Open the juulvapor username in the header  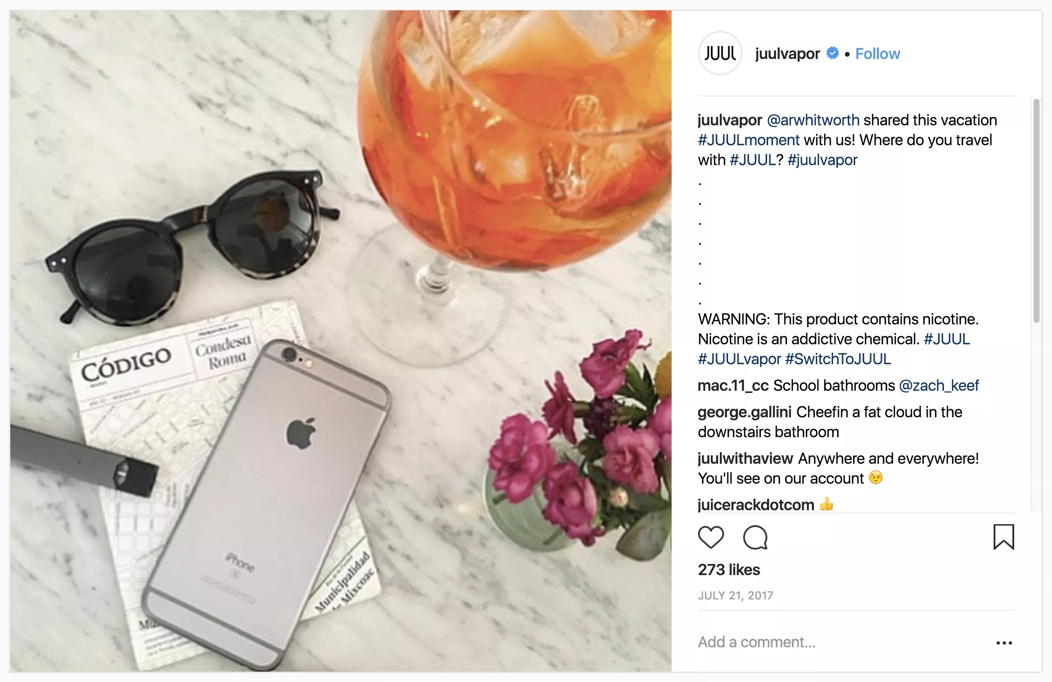(787, 53)
